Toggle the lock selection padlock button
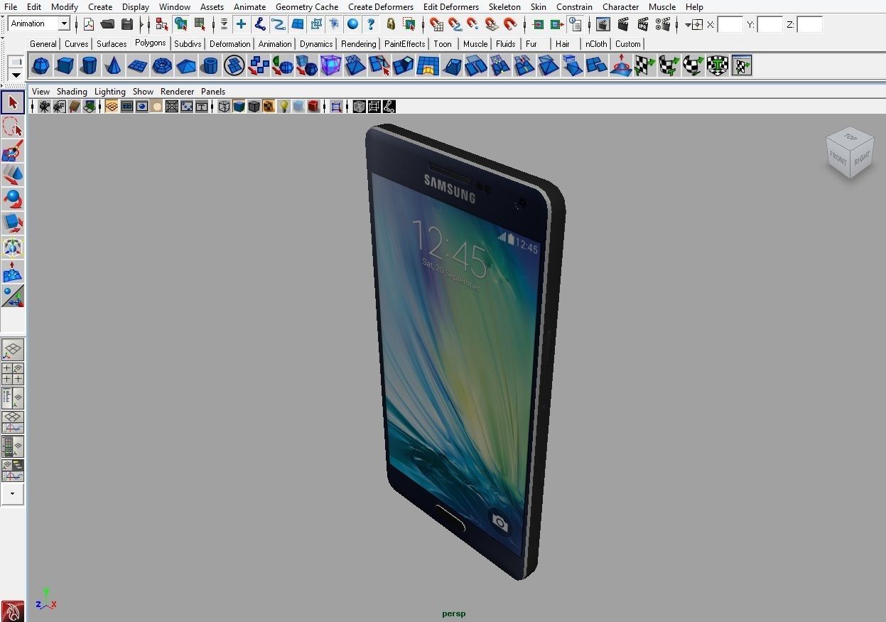This screenshot has width=886, height=622. click(391, 24)
